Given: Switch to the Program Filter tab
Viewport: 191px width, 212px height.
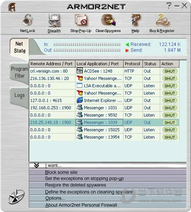Looking at the screenshot, I should (x=19, y=73).
